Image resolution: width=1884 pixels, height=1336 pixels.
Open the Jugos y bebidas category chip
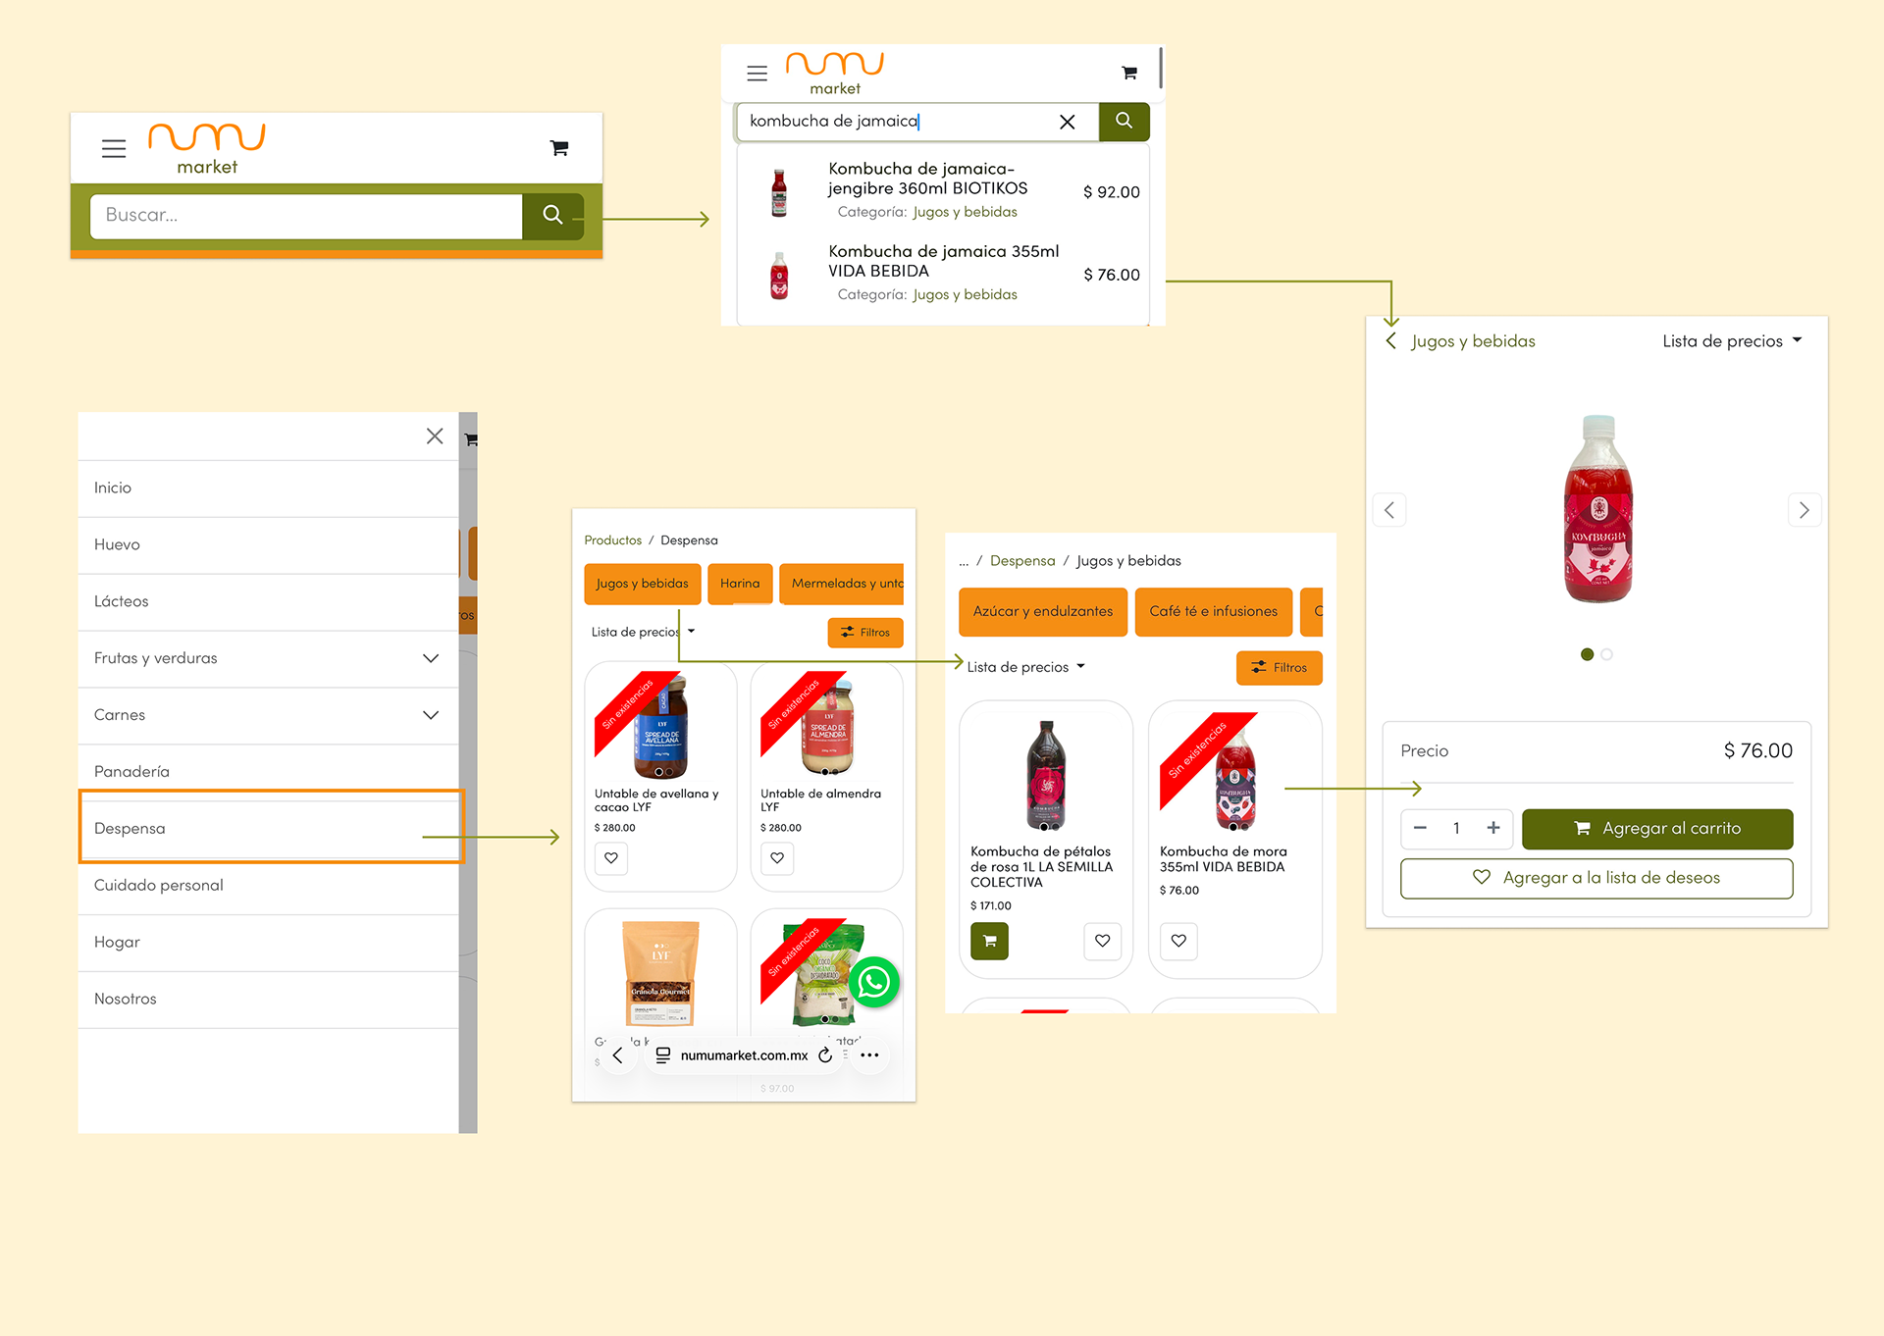642,584
